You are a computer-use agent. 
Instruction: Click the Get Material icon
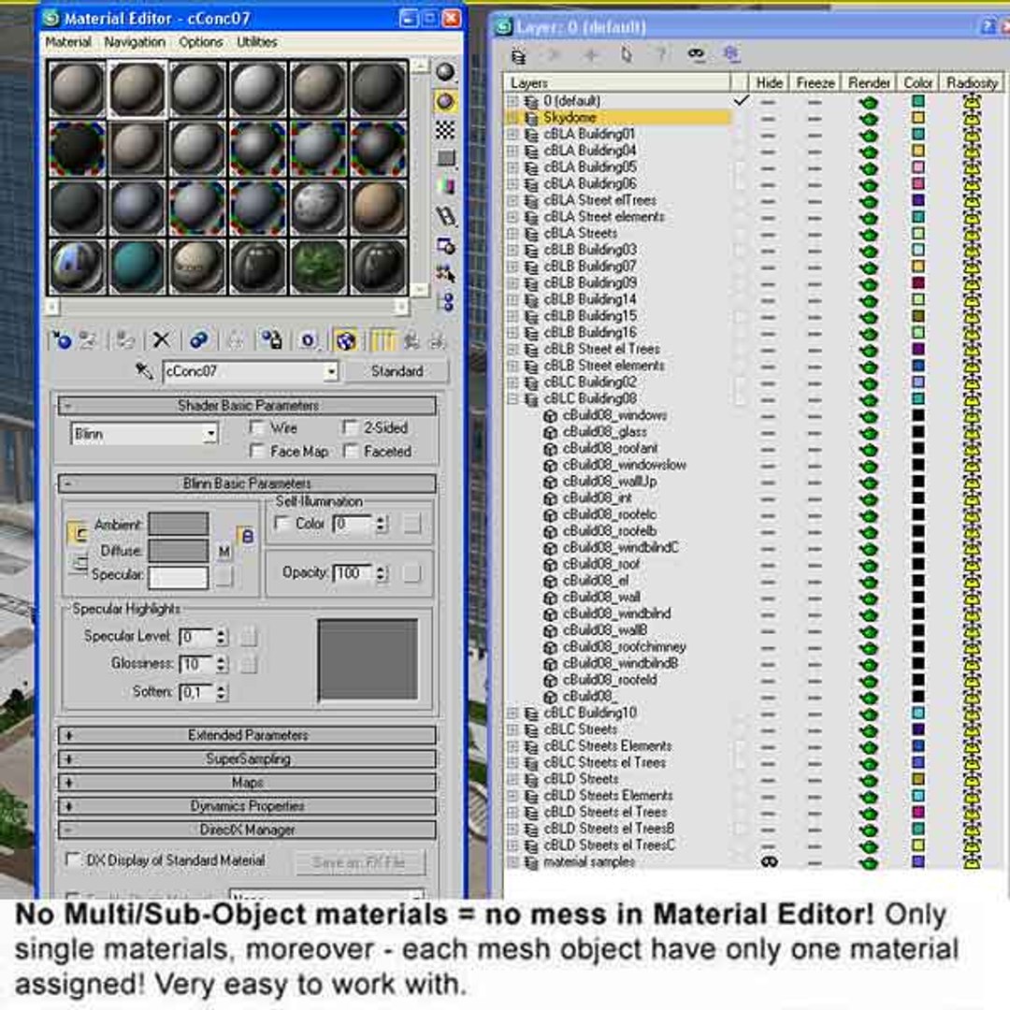63,339
